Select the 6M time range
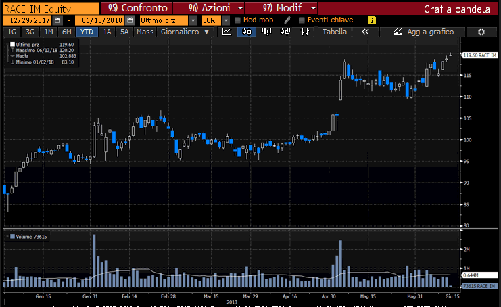The height and width of the screenshot is (307, 501). pos(66,32)
